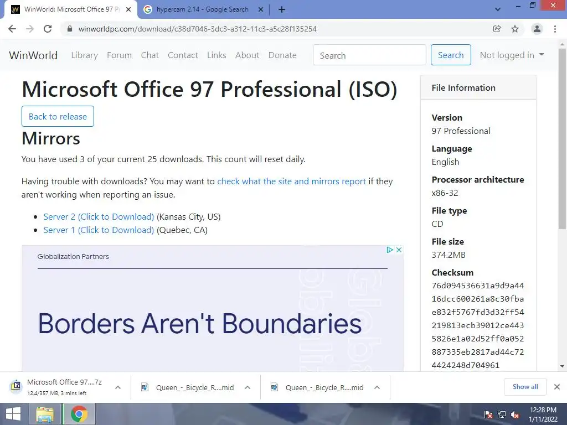Open the Chrome three-dot menu
Screen dimensions: 567x425
click(x=555, y=29)
